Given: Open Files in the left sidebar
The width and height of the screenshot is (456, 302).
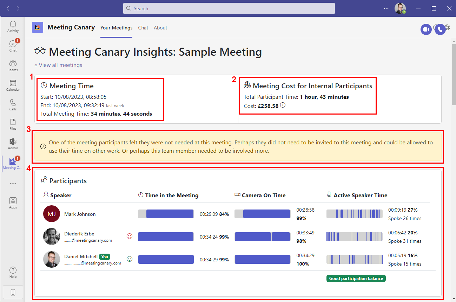Looking at the screenshot, I should [13, 124].
